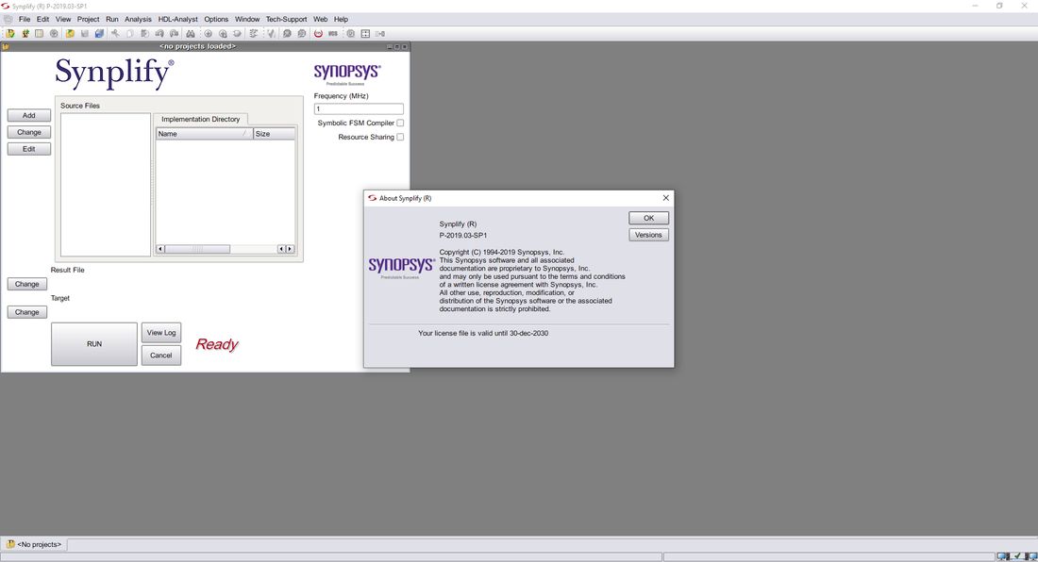
Task: Click the RTL View circled-plus toolbar icon
Action: click(208, 33)
